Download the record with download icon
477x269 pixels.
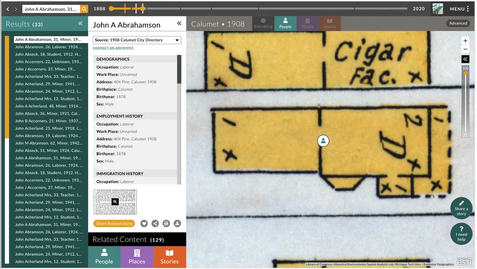pos(177,224)
